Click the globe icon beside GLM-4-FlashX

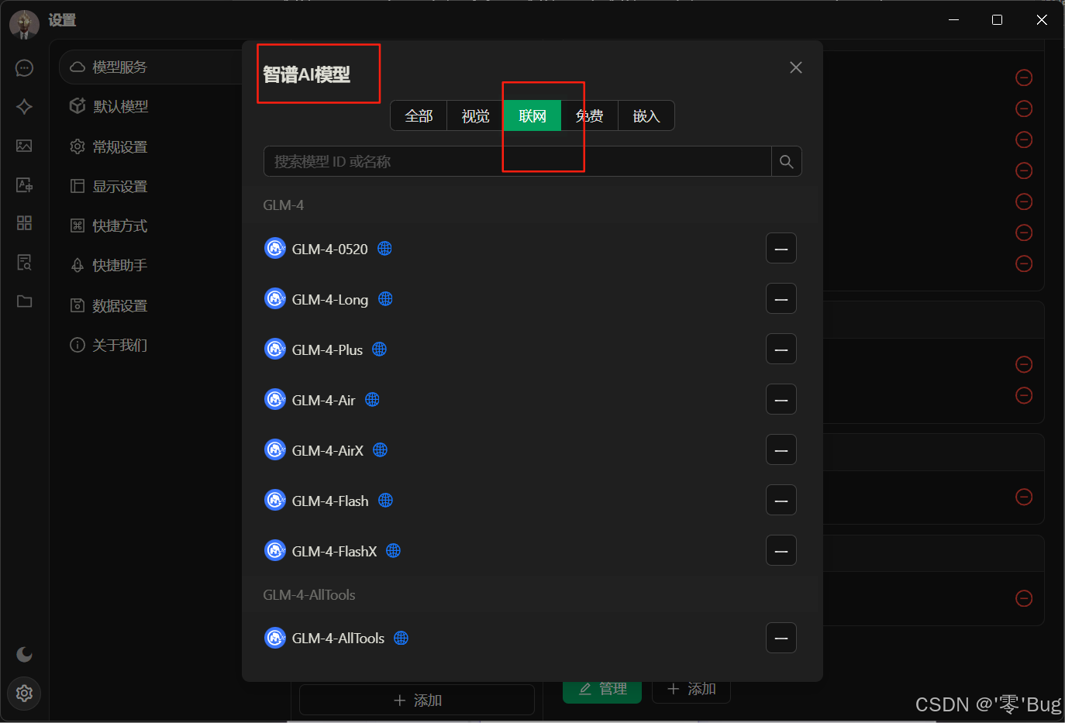coord(393,550)
